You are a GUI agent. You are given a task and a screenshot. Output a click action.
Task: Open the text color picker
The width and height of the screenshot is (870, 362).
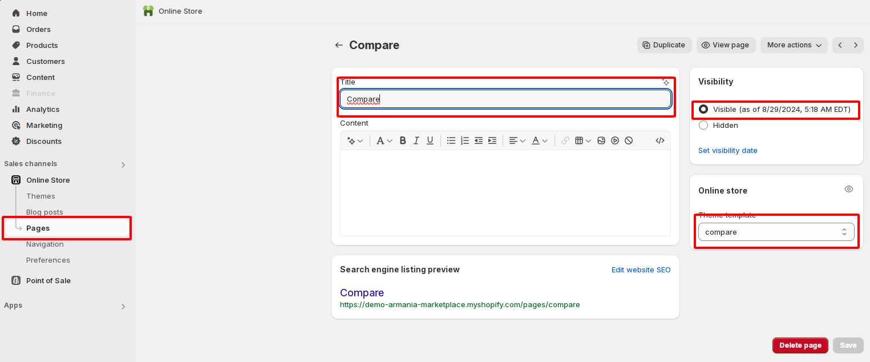pyautogui.click(x=540, y=140)
